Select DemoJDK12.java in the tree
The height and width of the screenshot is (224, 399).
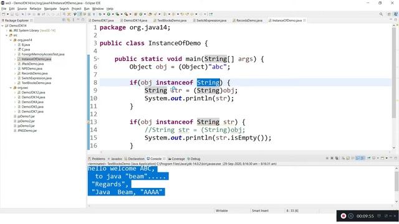[x=33, y=93]
